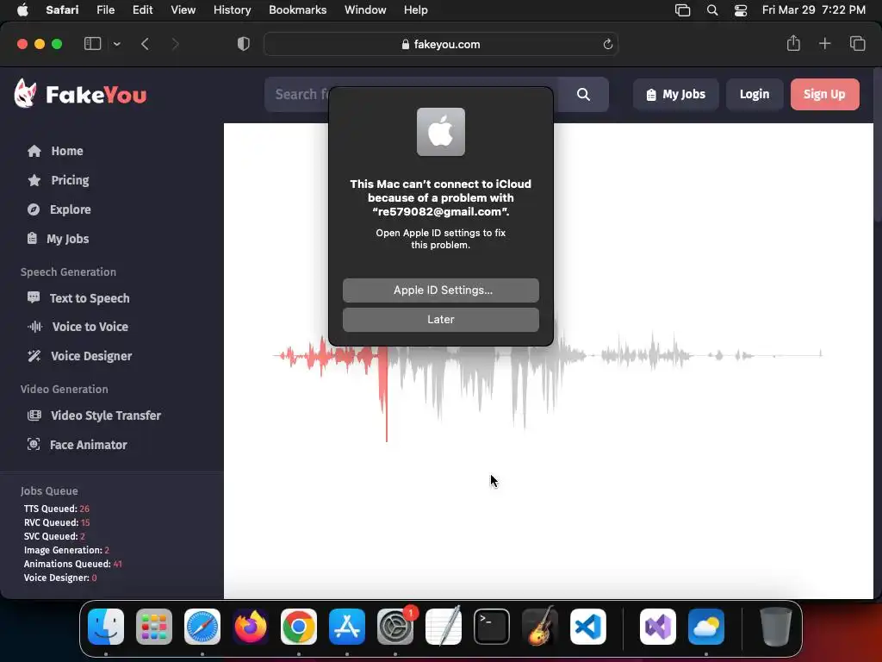Image resolution: width=882 pixels, height=662 pixels.
Task: Toggle Safari sidebar button
Action: (92, 44)
